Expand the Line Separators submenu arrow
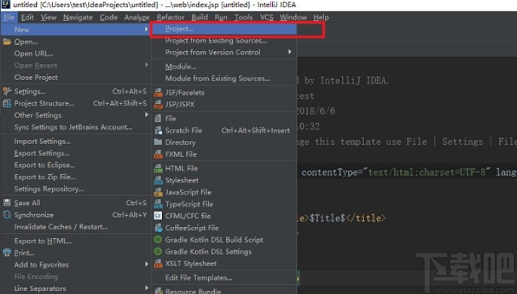The height and width of the screenshot is (294, 517). (x=146, y=288)
